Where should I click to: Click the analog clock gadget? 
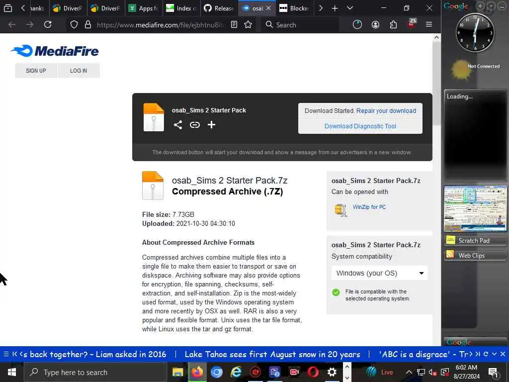point(475,32)
